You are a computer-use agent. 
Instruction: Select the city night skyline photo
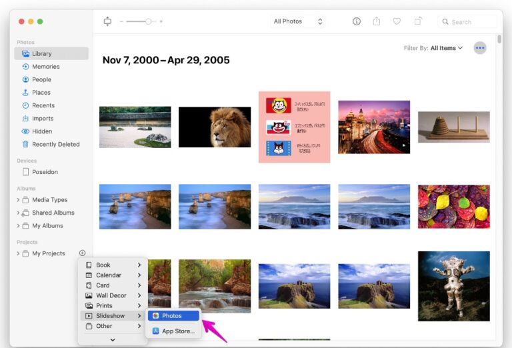click(x=374, y=127)
